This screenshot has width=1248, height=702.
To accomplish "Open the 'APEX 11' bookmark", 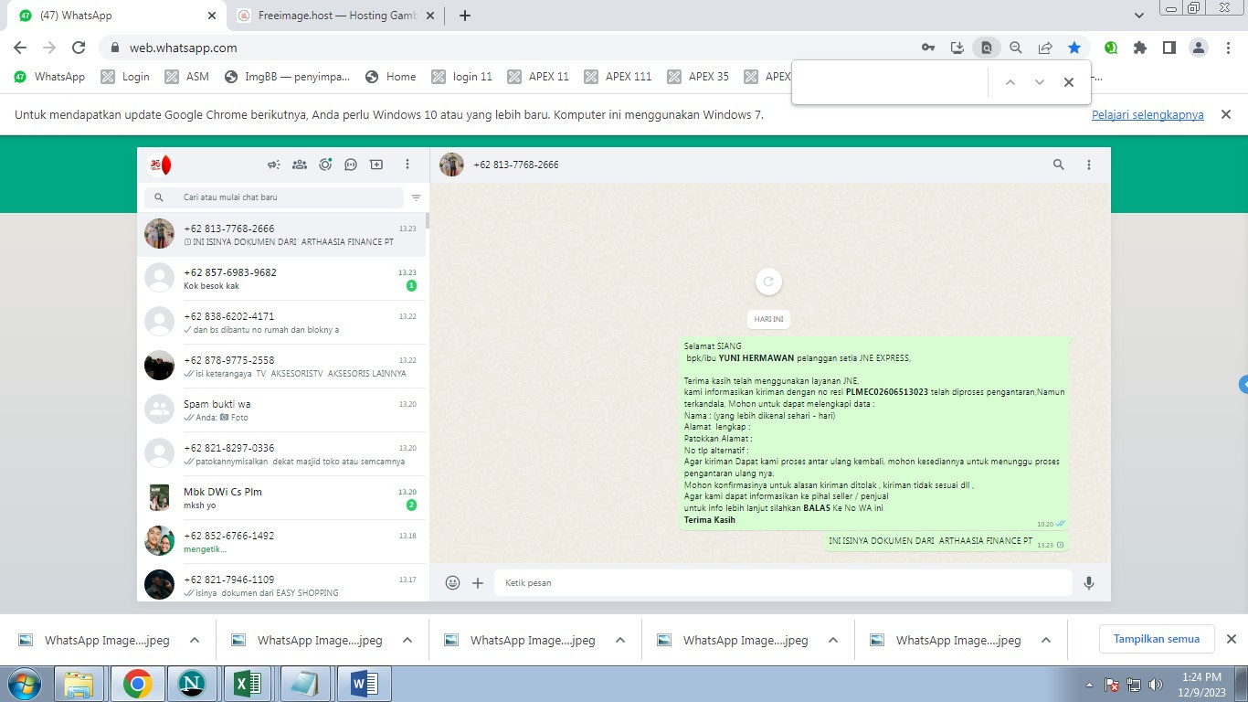I will pyautogui.click(x=538, y=77).
